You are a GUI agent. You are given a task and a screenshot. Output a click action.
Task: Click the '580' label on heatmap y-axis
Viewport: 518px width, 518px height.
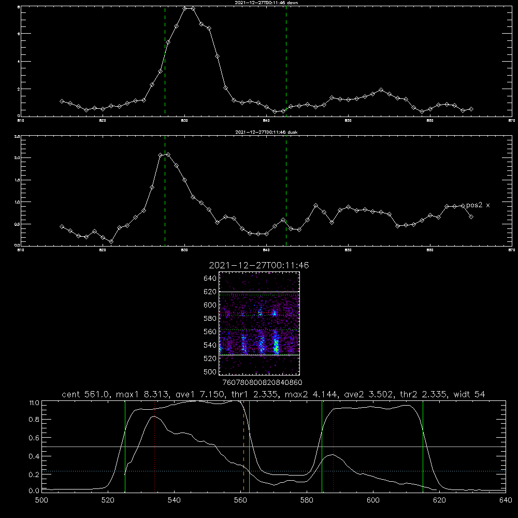point(210,318)
